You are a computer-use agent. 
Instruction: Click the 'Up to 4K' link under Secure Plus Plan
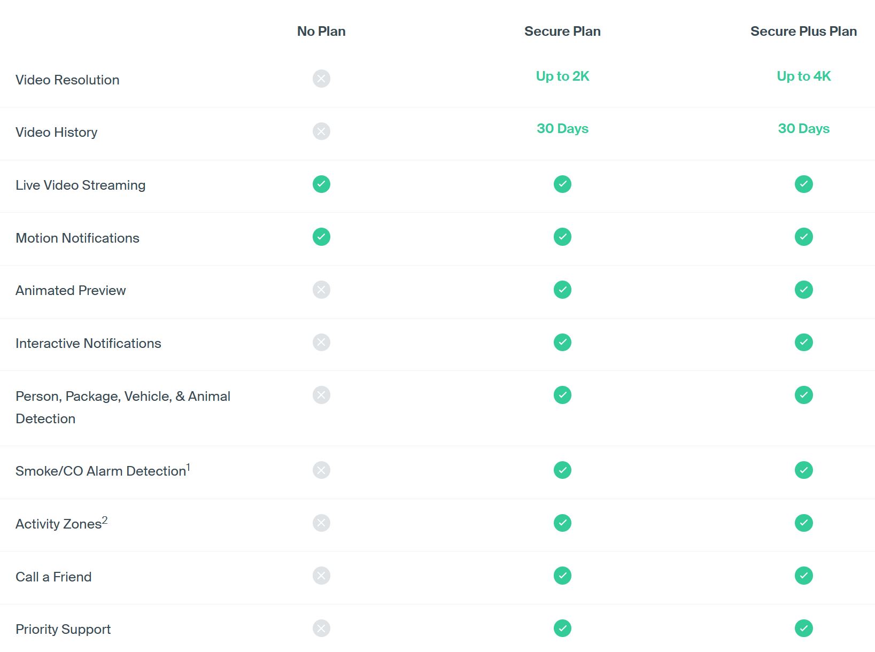point(803,76)
